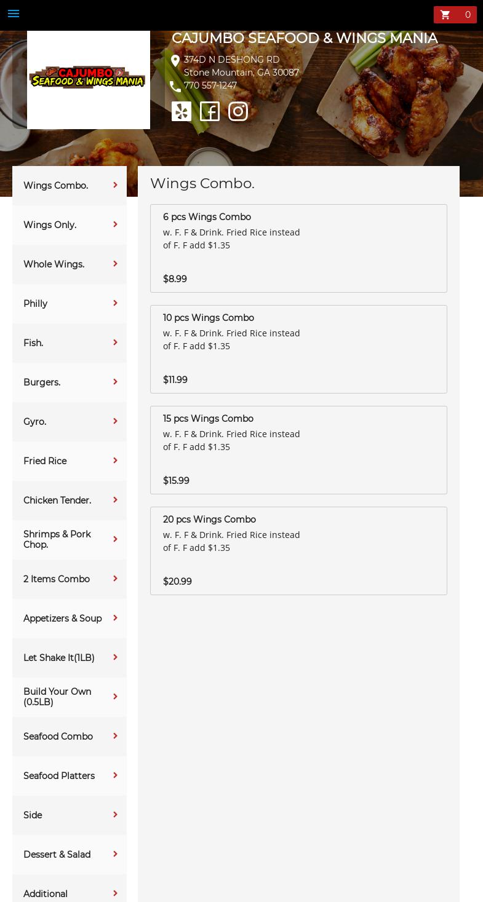This screenshot has width=483, height=902.
Task: Go to Appetizers & Soup category
Action: (62, 619)
